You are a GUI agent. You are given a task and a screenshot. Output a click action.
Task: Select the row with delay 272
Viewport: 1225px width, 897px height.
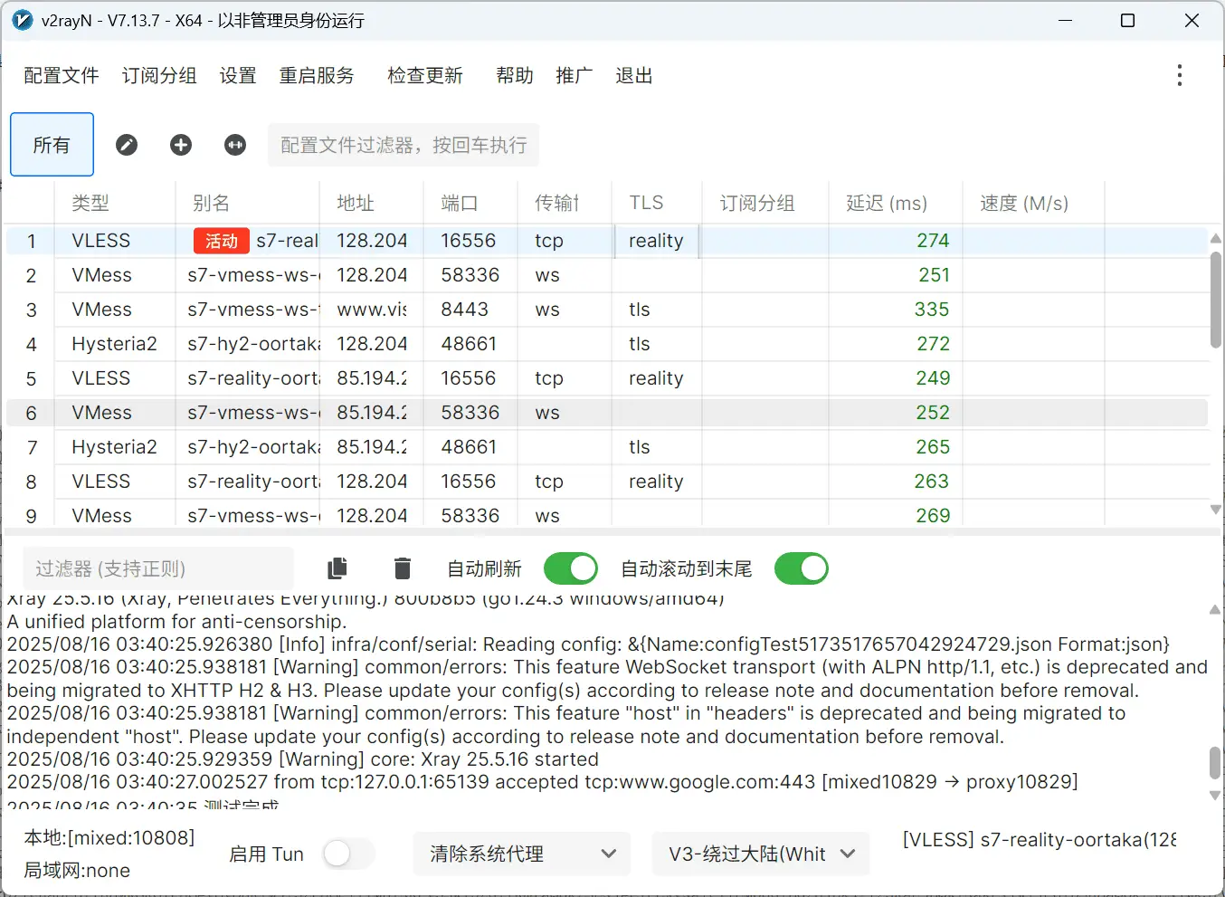click(607, 344)
